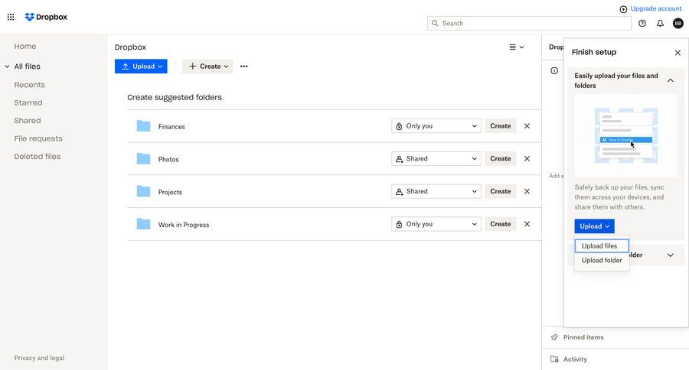Choose Upload folder from the menu
This screenshot has height=370, width=689.
pyautogui.click(x=602, y=260)
